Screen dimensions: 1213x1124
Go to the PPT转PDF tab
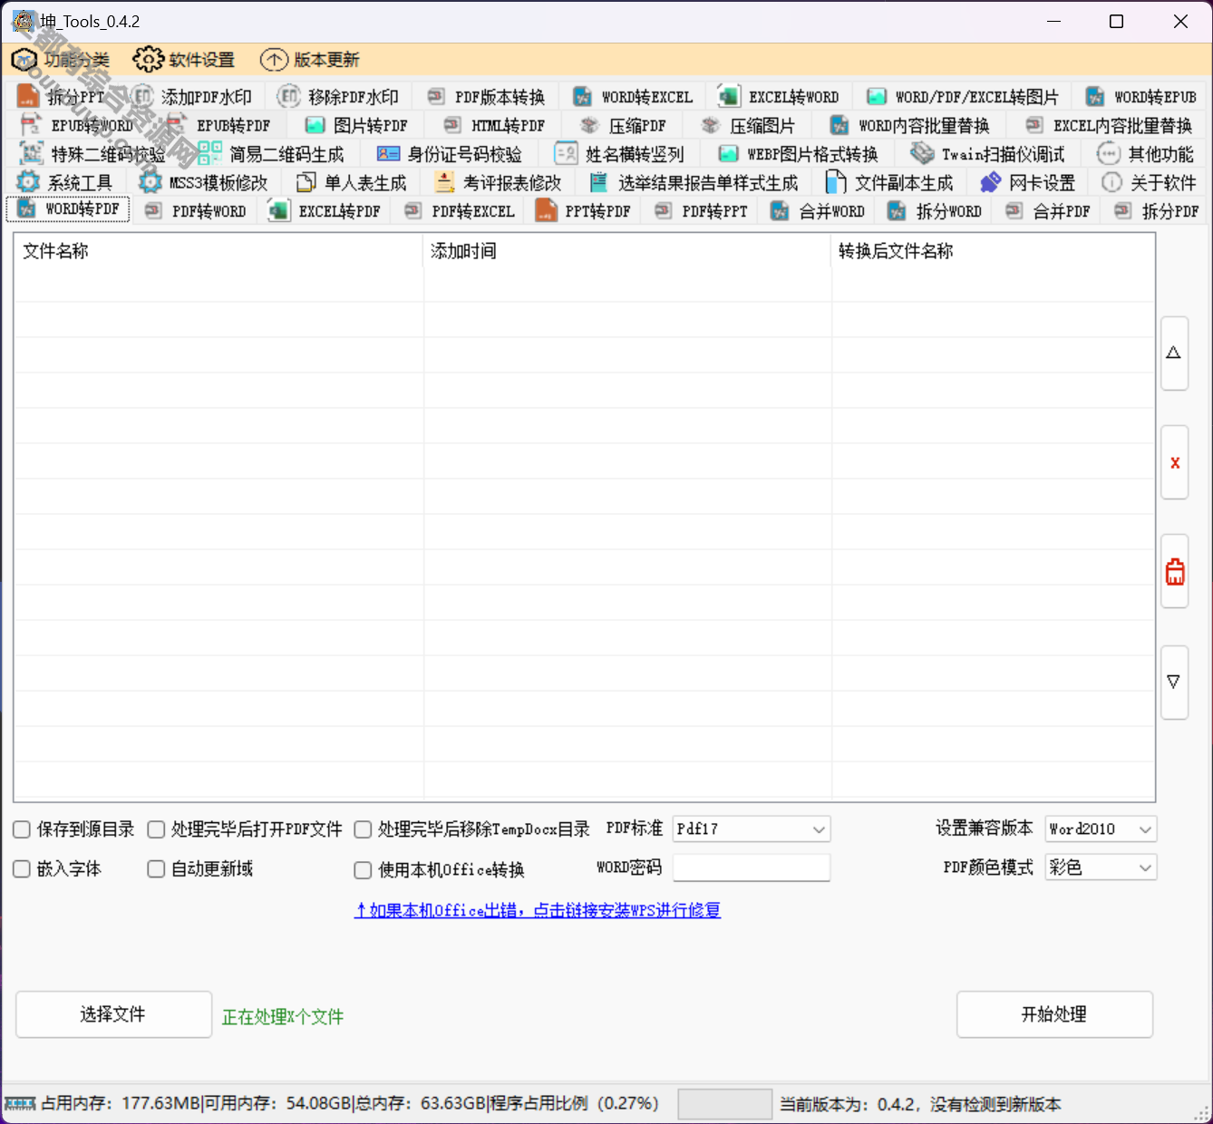(584, 211)
